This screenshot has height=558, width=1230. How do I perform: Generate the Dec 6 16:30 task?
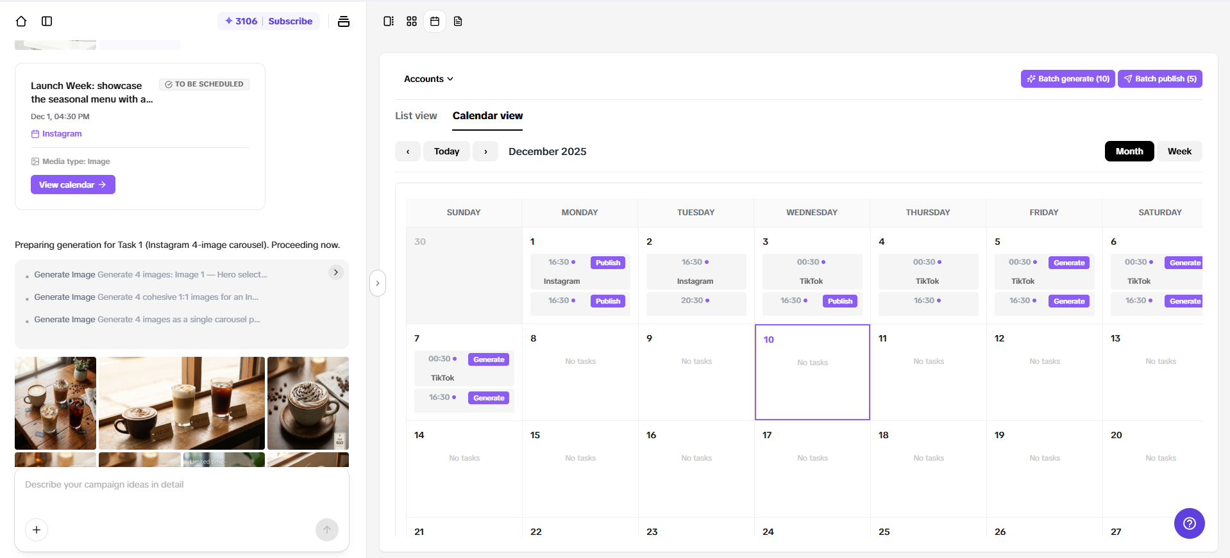[1184, 301]
